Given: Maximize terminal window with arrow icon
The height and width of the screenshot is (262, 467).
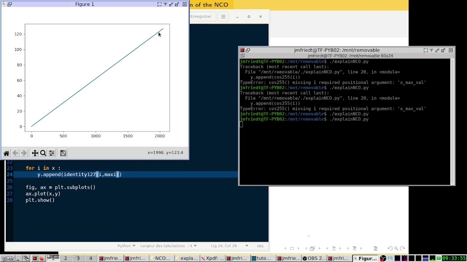Looking at the screenshot, I should 443,50.
